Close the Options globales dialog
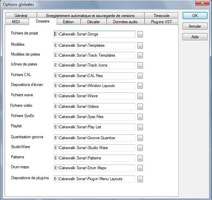 tap(202, 3)
